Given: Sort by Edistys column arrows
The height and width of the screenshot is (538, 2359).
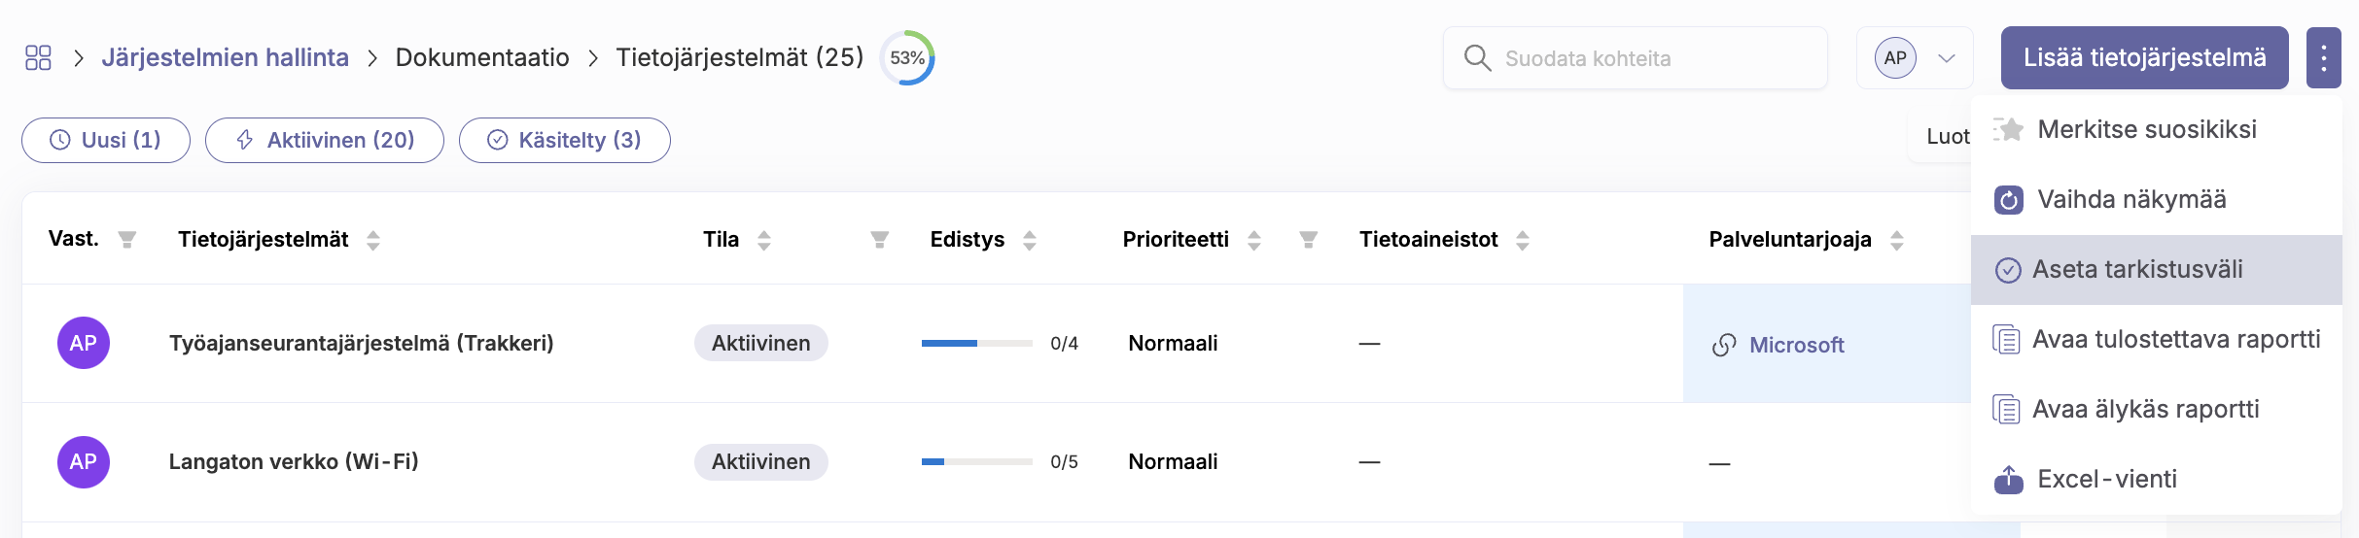Looking at the screenshot, I should click(1030, 240).
